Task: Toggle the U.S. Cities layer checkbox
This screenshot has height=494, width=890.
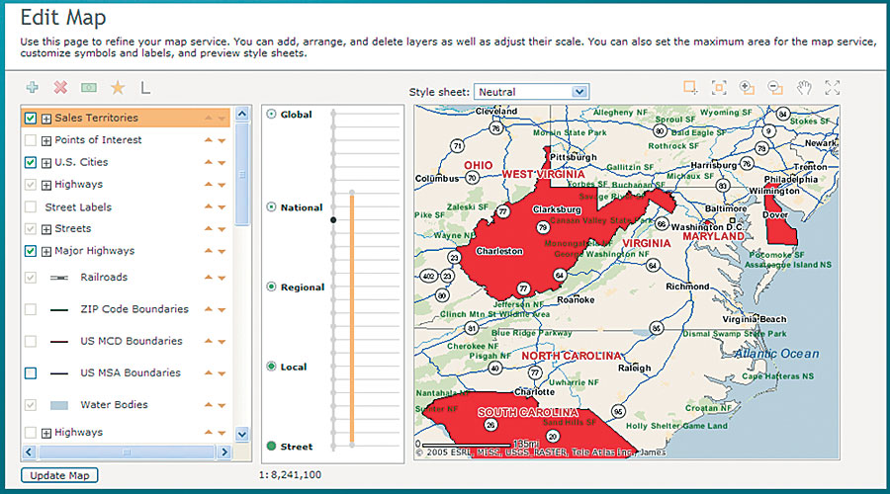Action: pos(31,162)
